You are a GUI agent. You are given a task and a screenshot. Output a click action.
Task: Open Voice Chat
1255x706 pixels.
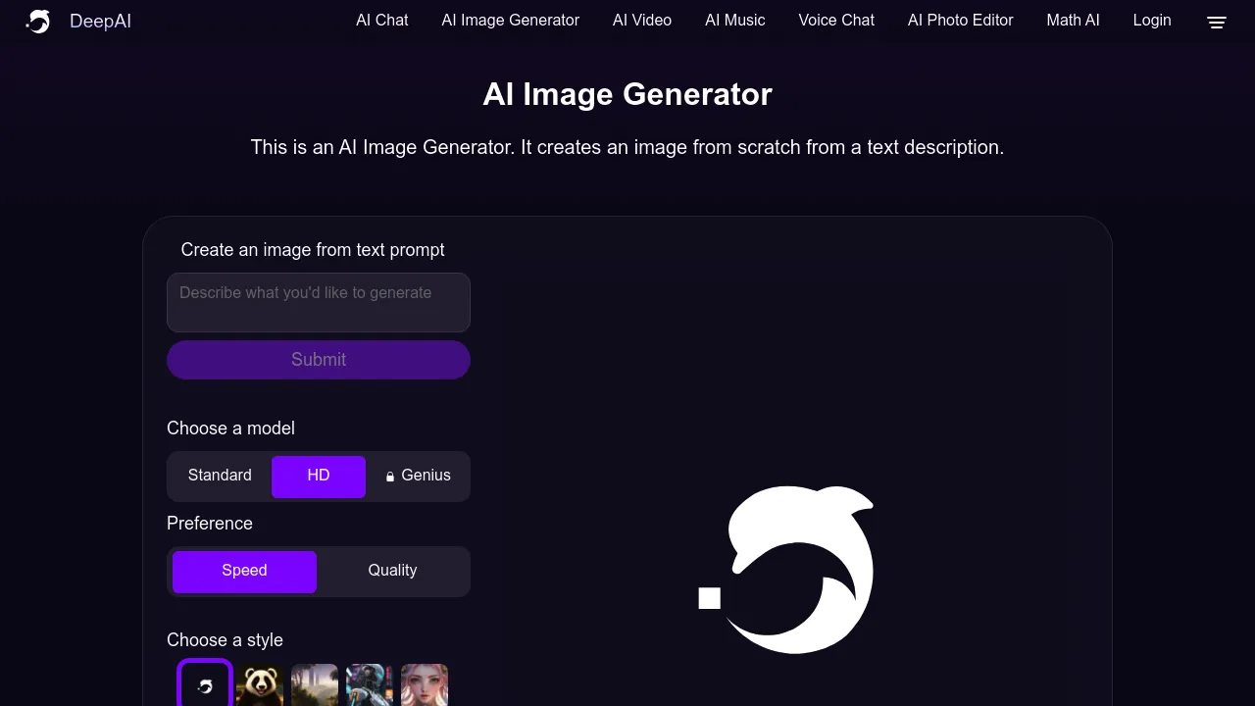(836, 20)
